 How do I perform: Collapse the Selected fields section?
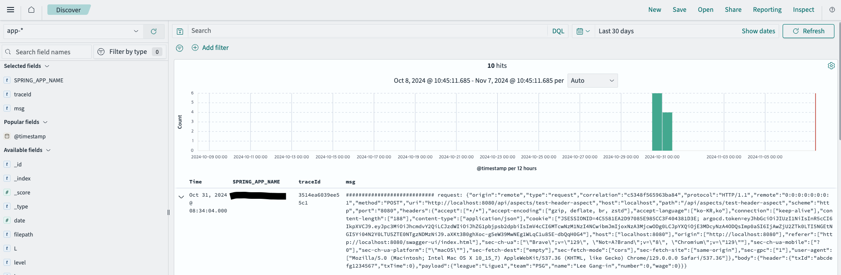(x=26, y=66)
